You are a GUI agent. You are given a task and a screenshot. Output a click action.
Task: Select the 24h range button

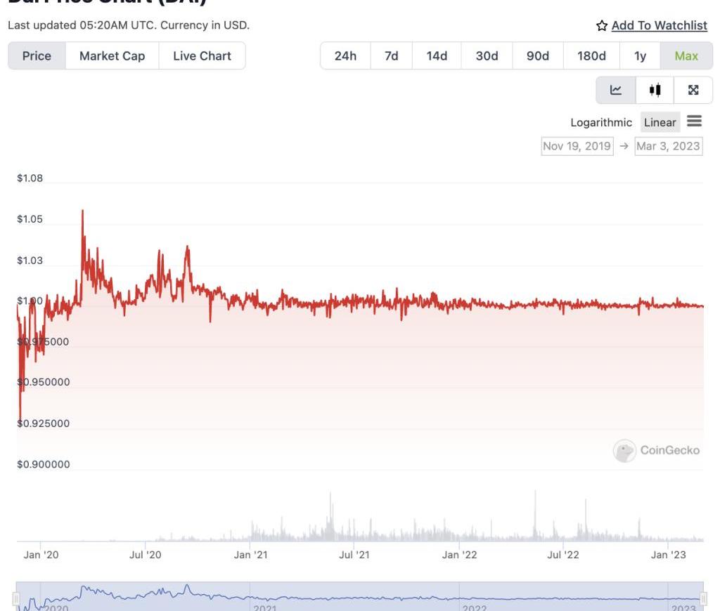[345, 56]
